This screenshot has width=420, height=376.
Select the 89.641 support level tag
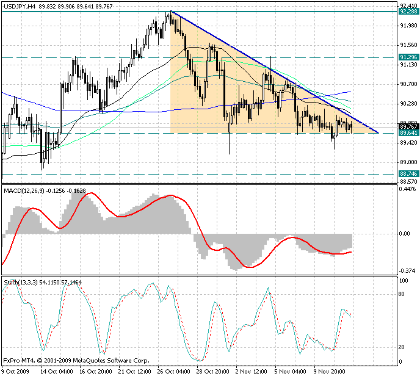pyautogui.click(x=408, y=133)
